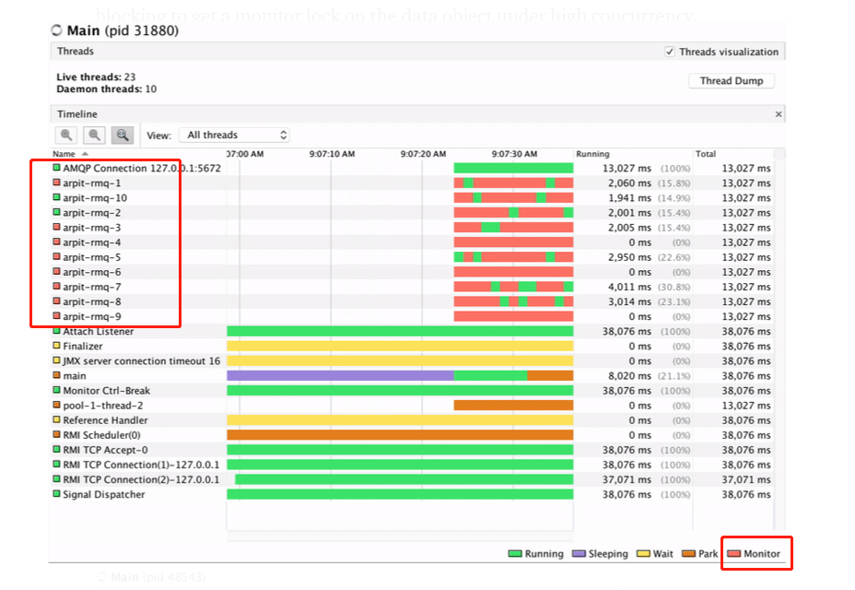Click the Main (pid 31880) tab icon
Screen dimensions: 855x590
click(56, 30)
